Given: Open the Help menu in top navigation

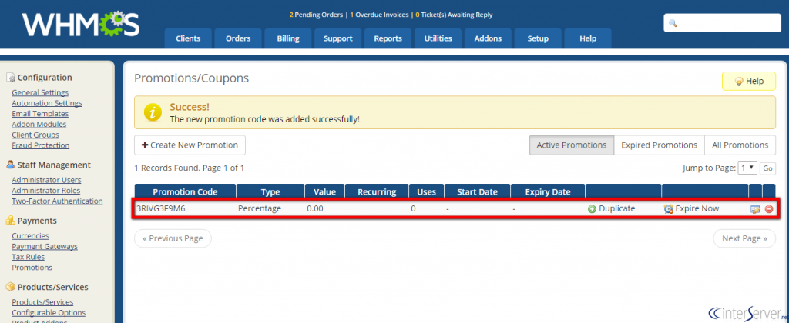Looking at the screenshot, I should (x=588, y=38).
